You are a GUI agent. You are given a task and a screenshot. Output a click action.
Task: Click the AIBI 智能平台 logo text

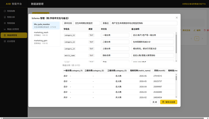click(x=14, y=4)
